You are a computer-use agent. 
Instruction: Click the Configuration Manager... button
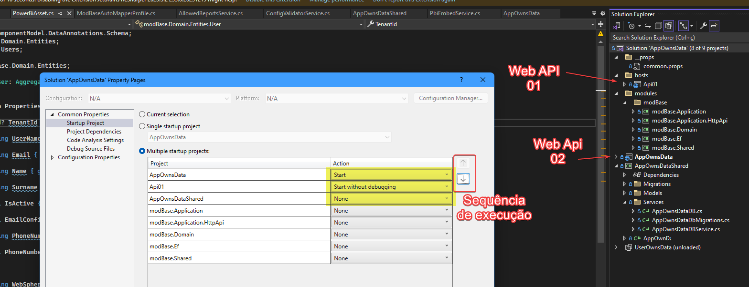point(451,98)
